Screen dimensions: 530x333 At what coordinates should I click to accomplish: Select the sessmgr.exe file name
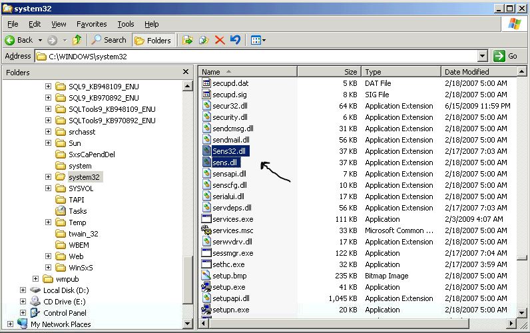233,253
